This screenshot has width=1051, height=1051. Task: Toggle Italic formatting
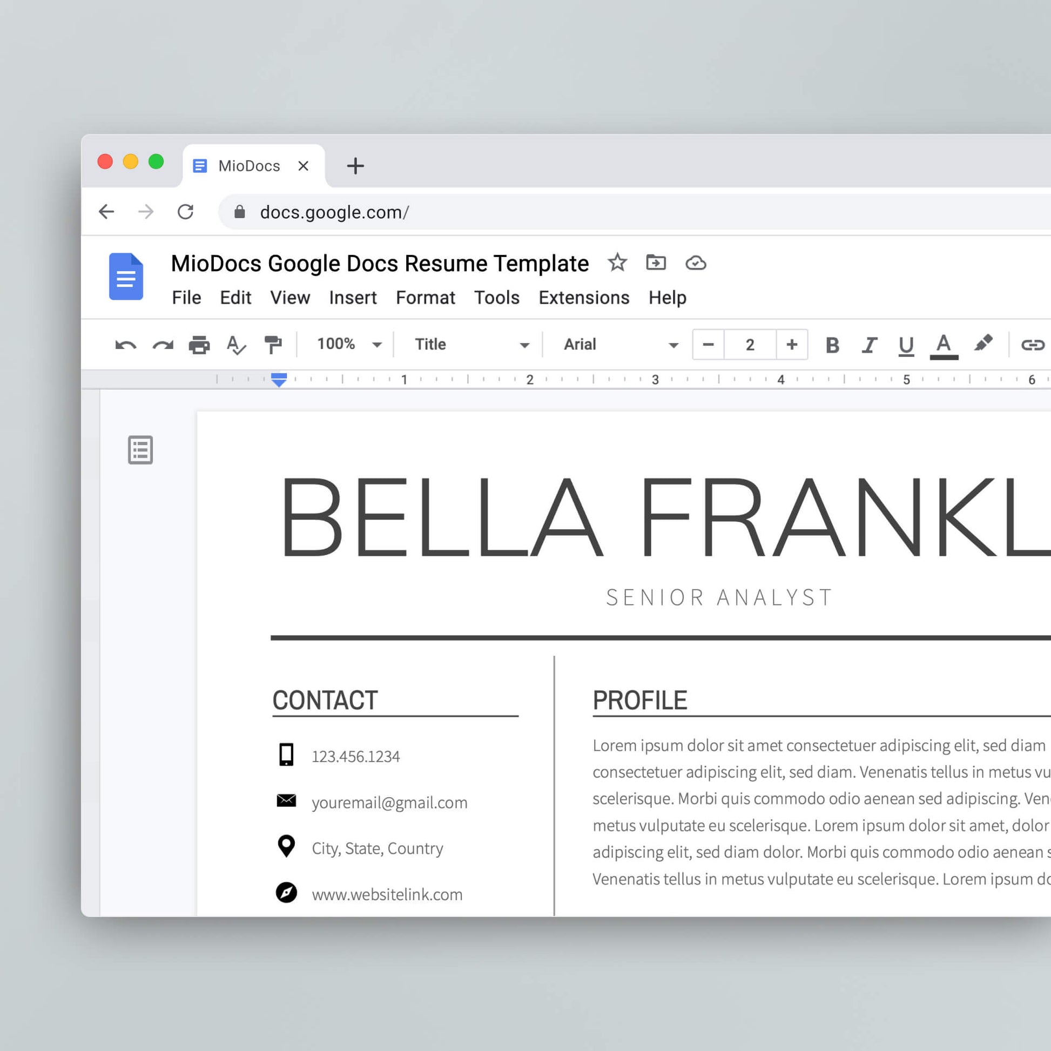click(870, 345)
